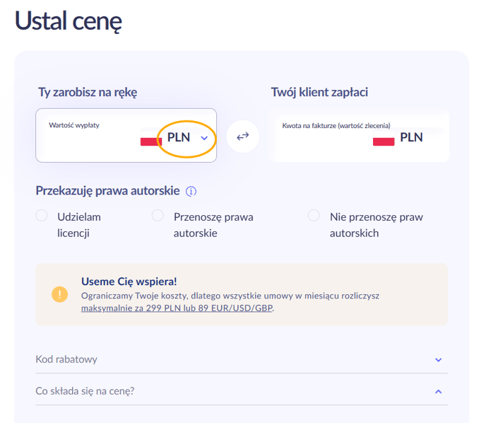Select Przenoszę prawa autorskie radio option

[158, 215]
